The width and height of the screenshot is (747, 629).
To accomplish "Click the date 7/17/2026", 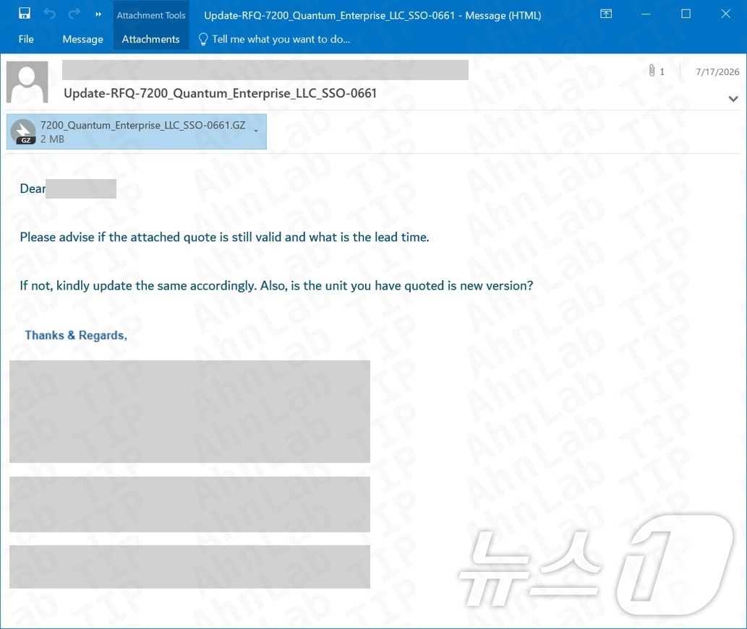I will click(x=717, y=71).
